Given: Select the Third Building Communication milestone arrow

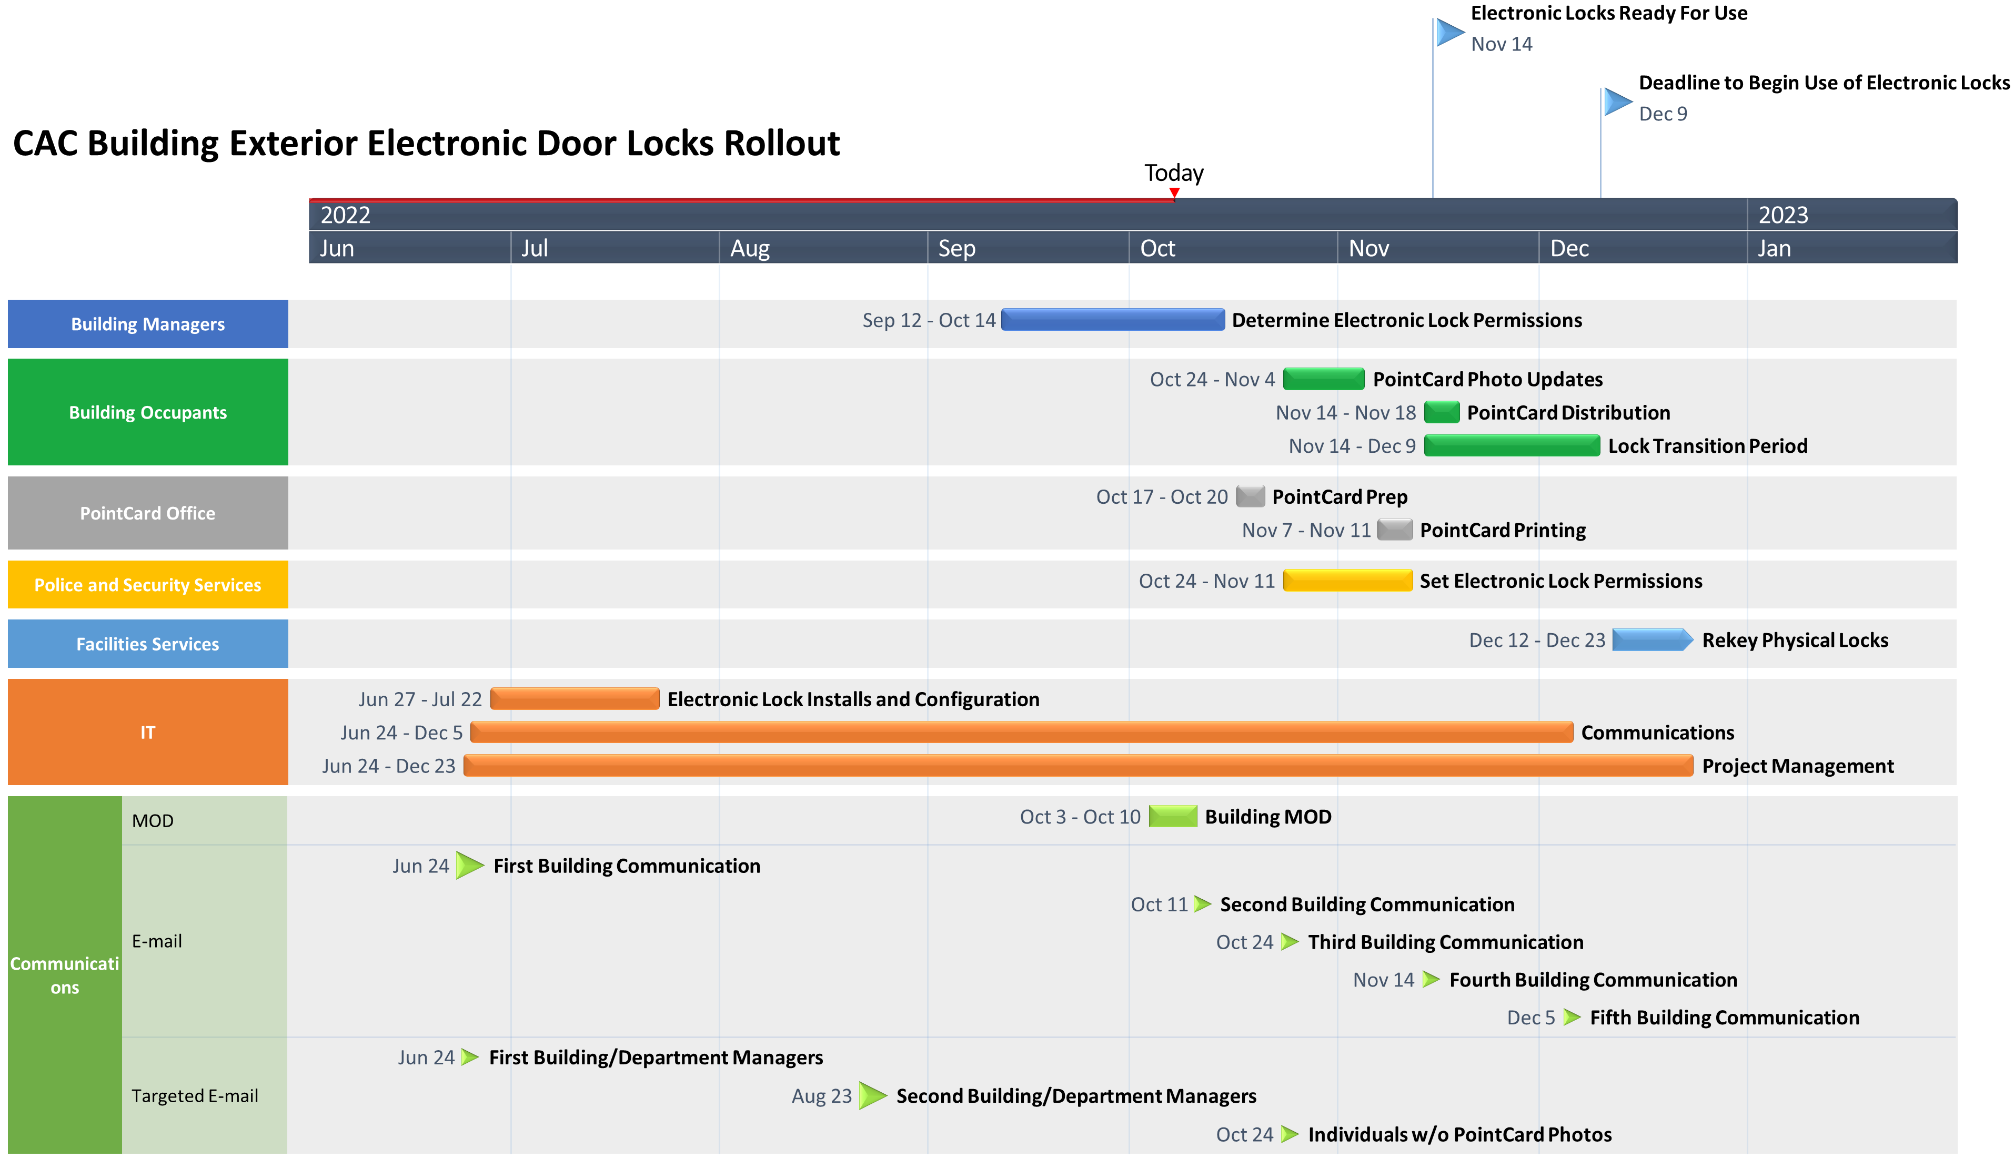Looking at the screenshot, I should click(x=1290, y=942).
